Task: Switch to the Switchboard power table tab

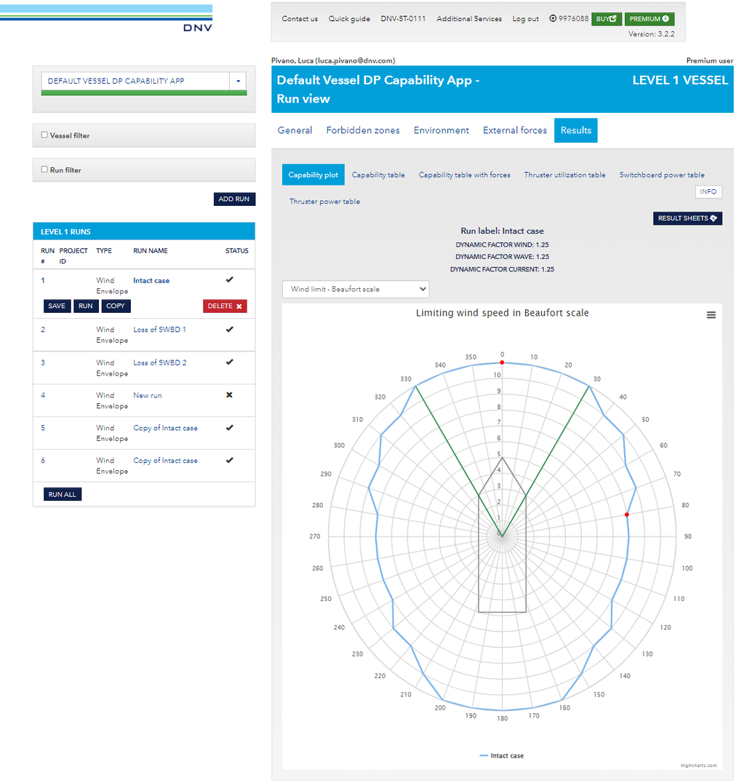Action: pos(661,175)
